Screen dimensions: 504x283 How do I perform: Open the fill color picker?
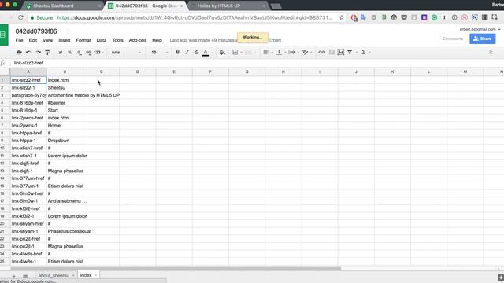point(222,53)
